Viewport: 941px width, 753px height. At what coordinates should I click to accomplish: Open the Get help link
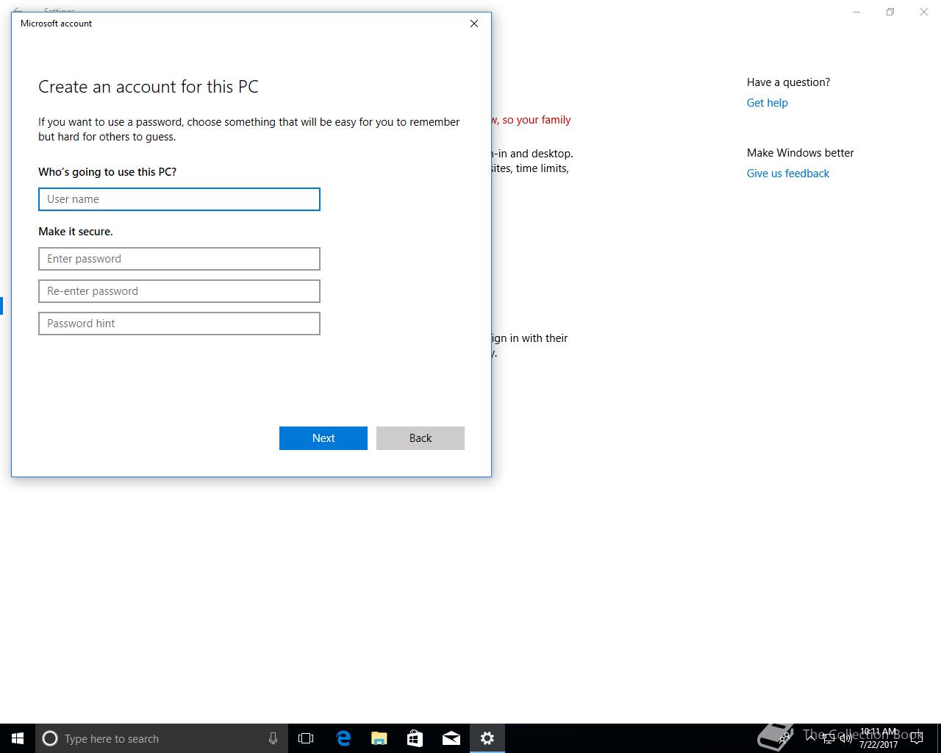pyautogui.click(x=768, y=103)
